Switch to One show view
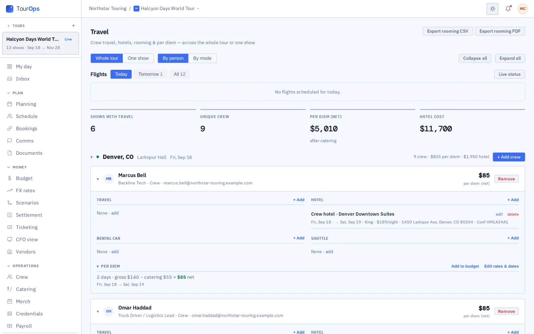 coord(138,58)
